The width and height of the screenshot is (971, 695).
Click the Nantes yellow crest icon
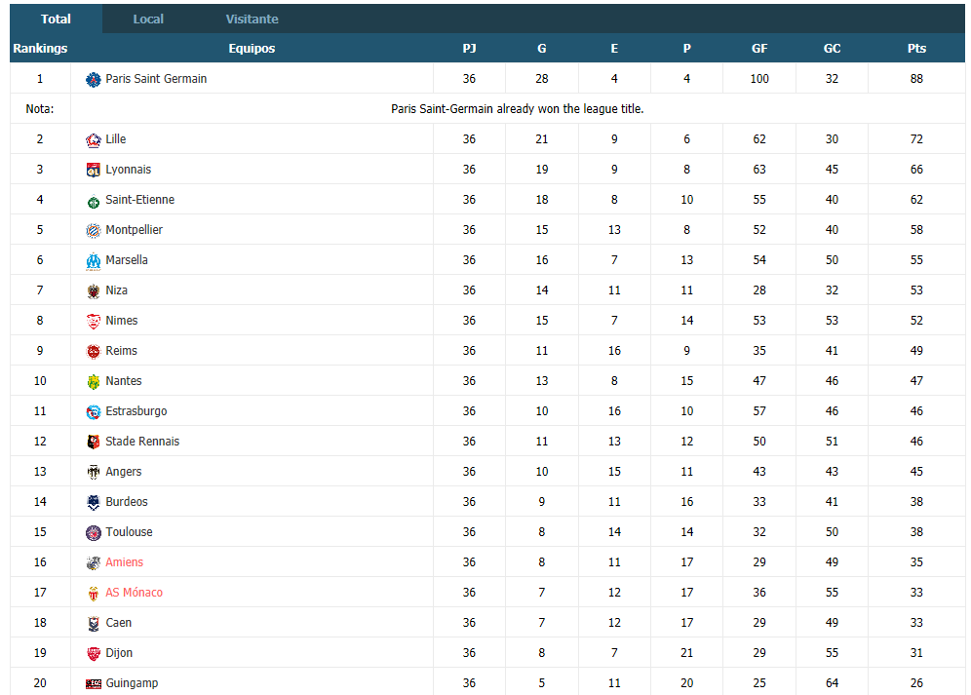[x=94, y=381]
